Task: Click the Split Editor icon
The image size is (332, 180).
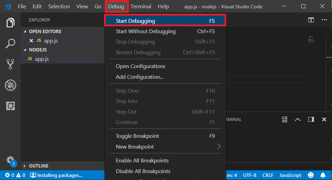Action: click(311, 20)
